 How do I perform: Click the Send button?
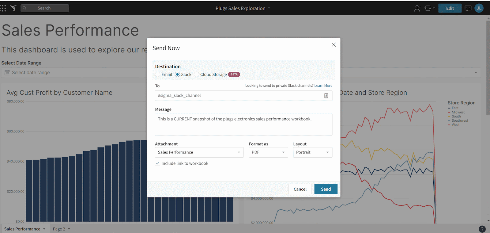point(326,189)
